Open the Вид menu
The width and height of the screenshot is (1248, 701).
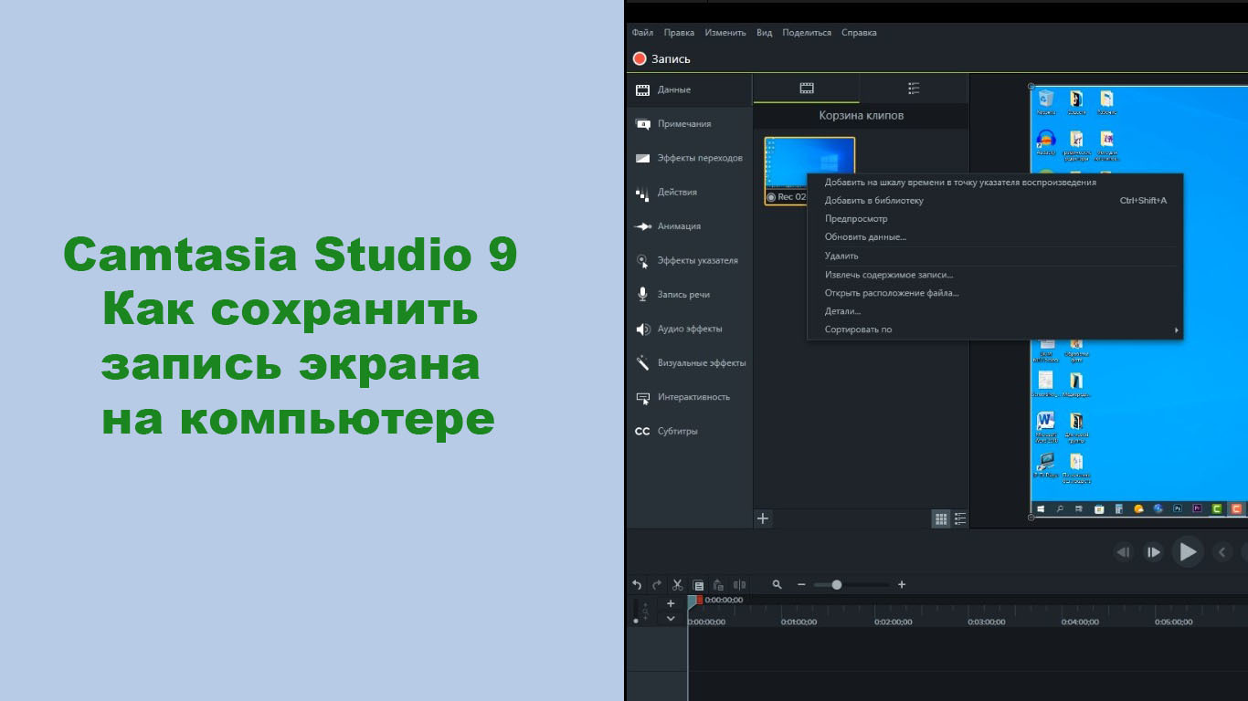[x=764, y=33]
